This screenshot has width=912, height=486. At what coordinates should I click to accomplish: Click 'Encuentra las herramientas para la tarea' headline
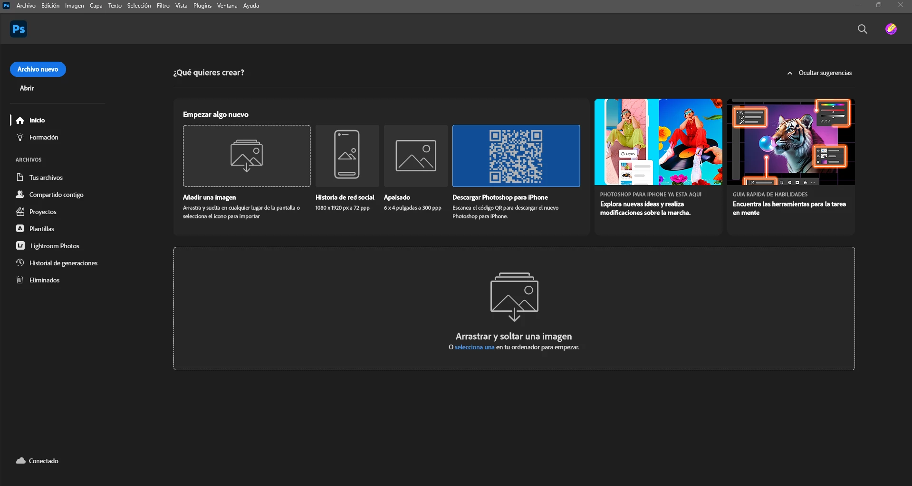(789, 208)
